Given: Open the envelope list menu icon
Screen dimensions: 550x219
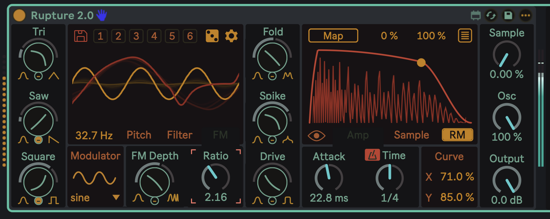Looking at the screenshot, I should click(x=465, y=36).
